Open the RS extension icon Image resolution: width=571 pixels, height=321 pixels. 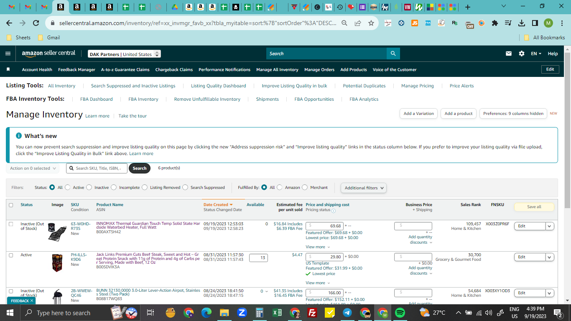click(455, 23)
